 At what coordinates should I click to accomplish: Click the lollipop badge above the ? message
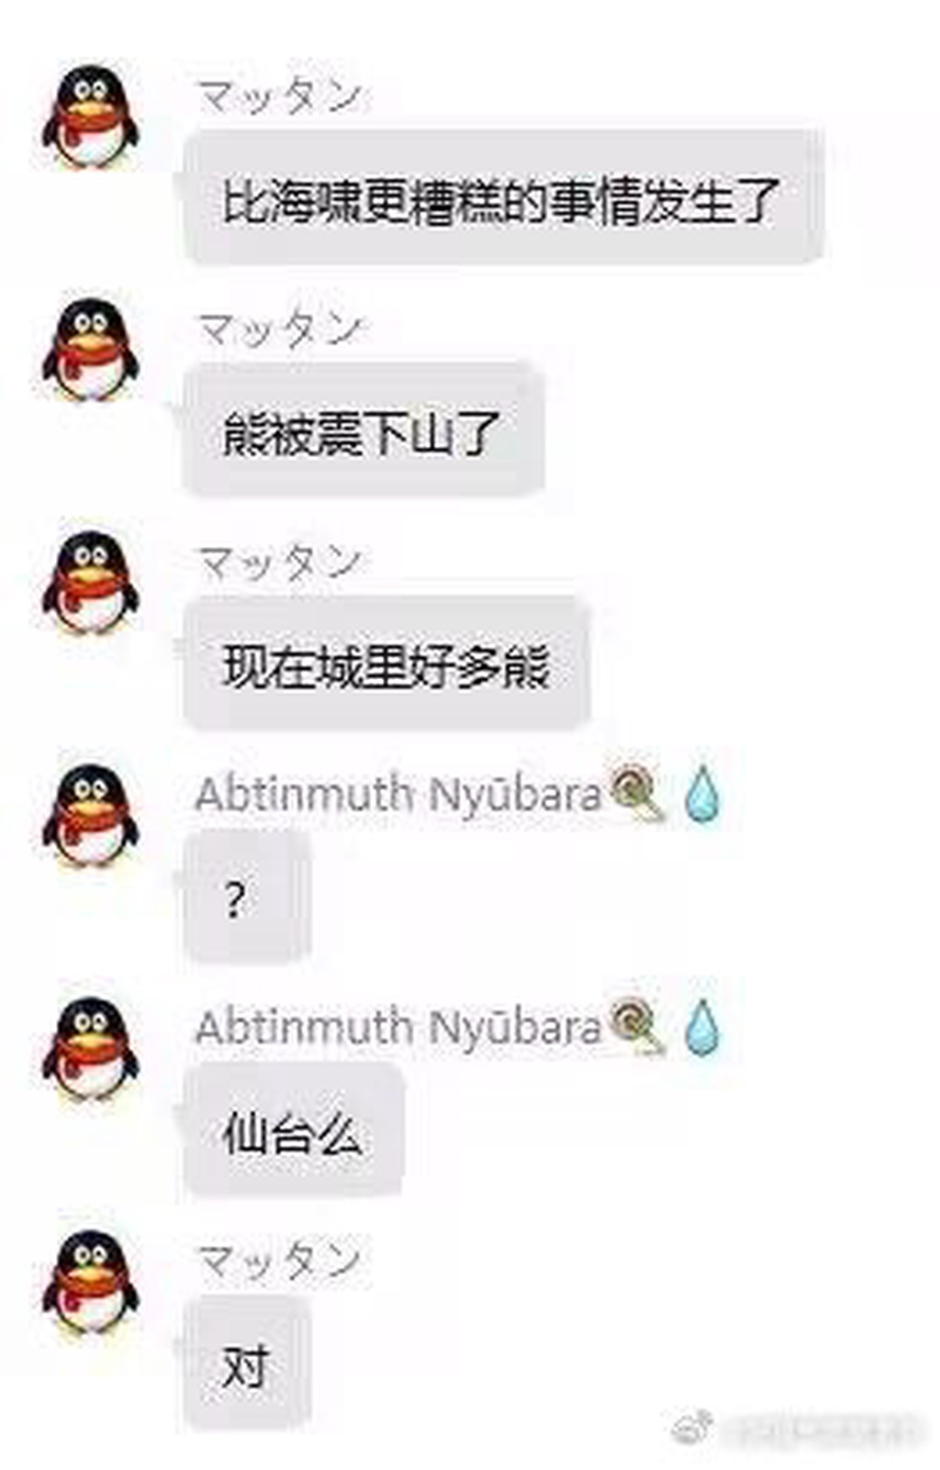[x=634, y=791]
